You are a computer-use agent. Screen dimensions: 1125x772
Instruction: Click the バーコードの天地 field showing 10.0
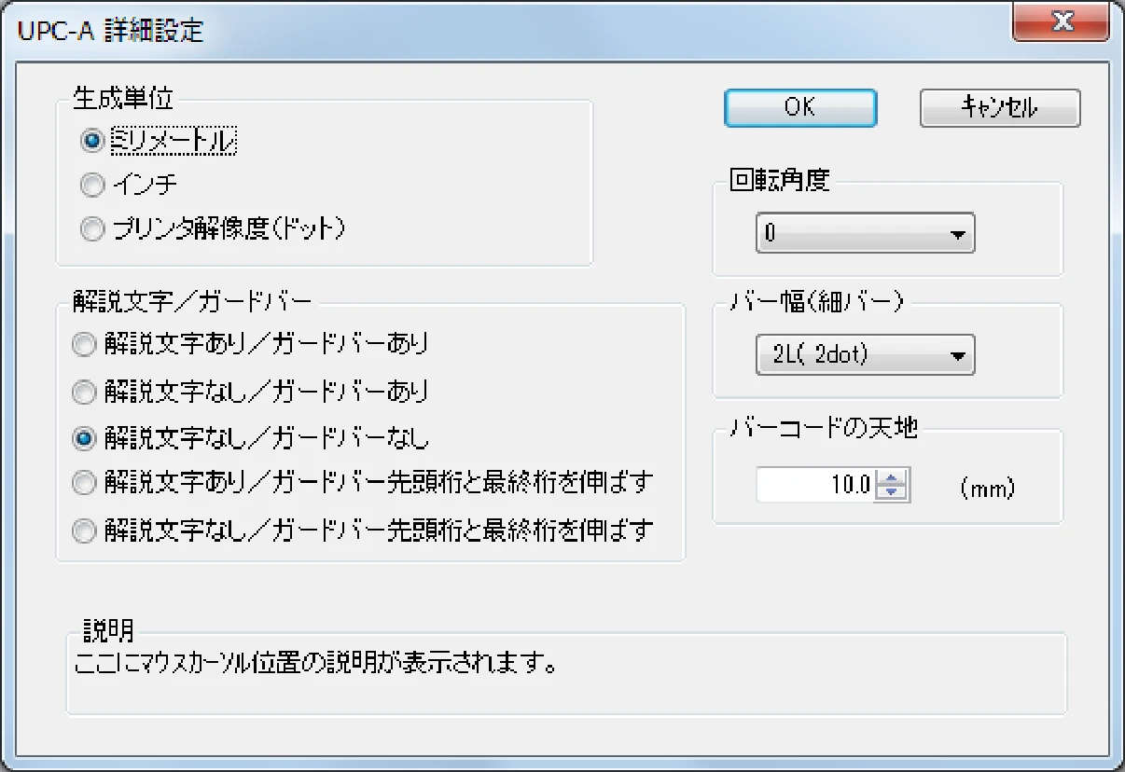(814, 485)
